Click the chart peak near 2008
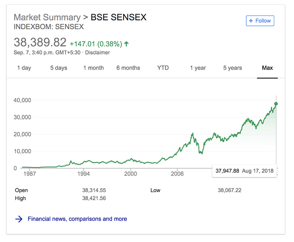This screenshot has height=242, width=294. click(193, 133)
